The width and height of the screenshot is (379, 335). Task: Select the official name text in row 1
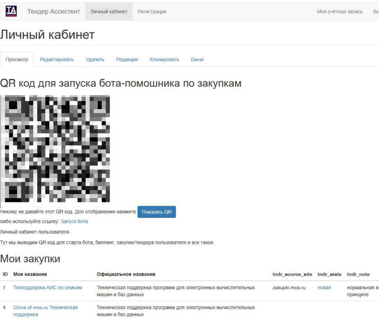(176, 291)
